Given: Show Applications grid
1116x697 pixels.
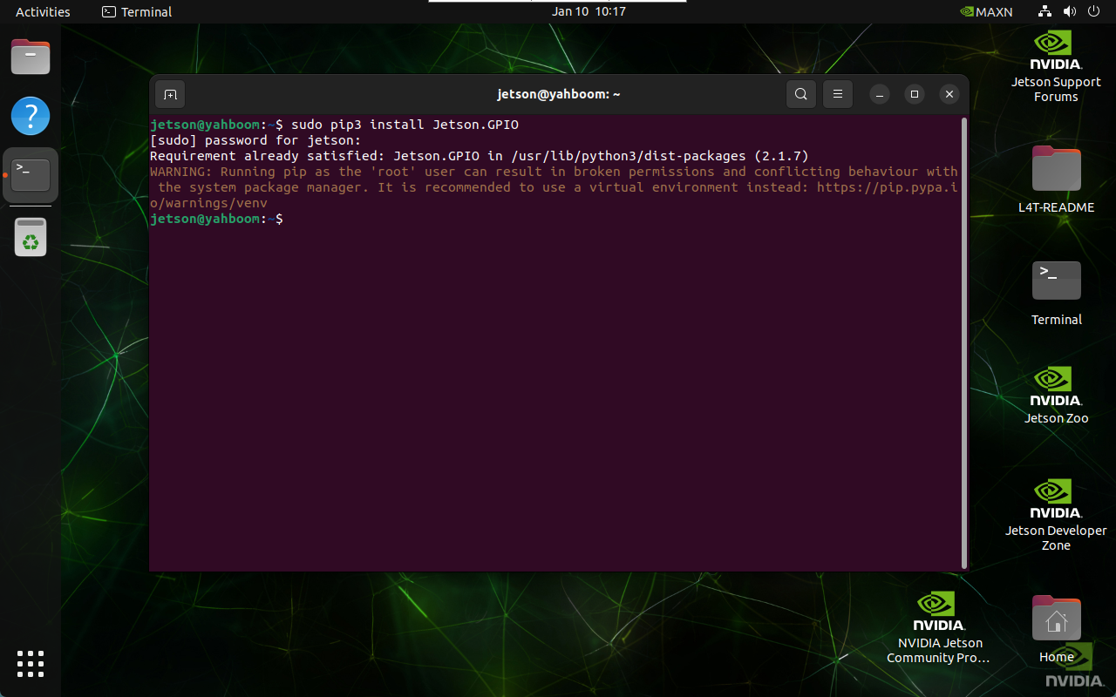Looking at the screenshot, I should [x=31, y=663].
